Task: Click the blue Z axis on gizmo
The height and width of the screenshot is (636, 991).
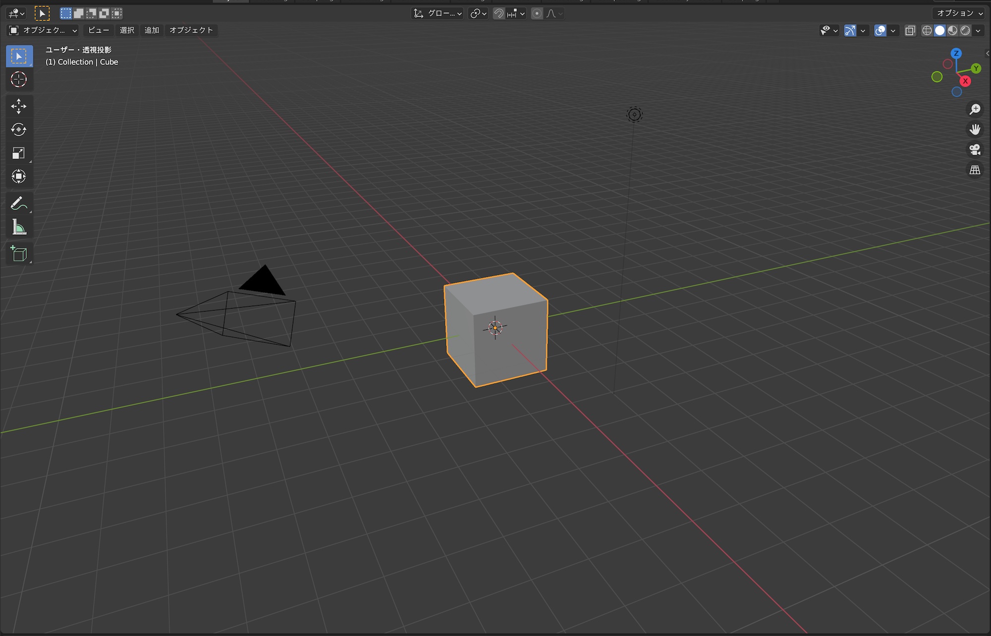Action: (x=956, y=53)
